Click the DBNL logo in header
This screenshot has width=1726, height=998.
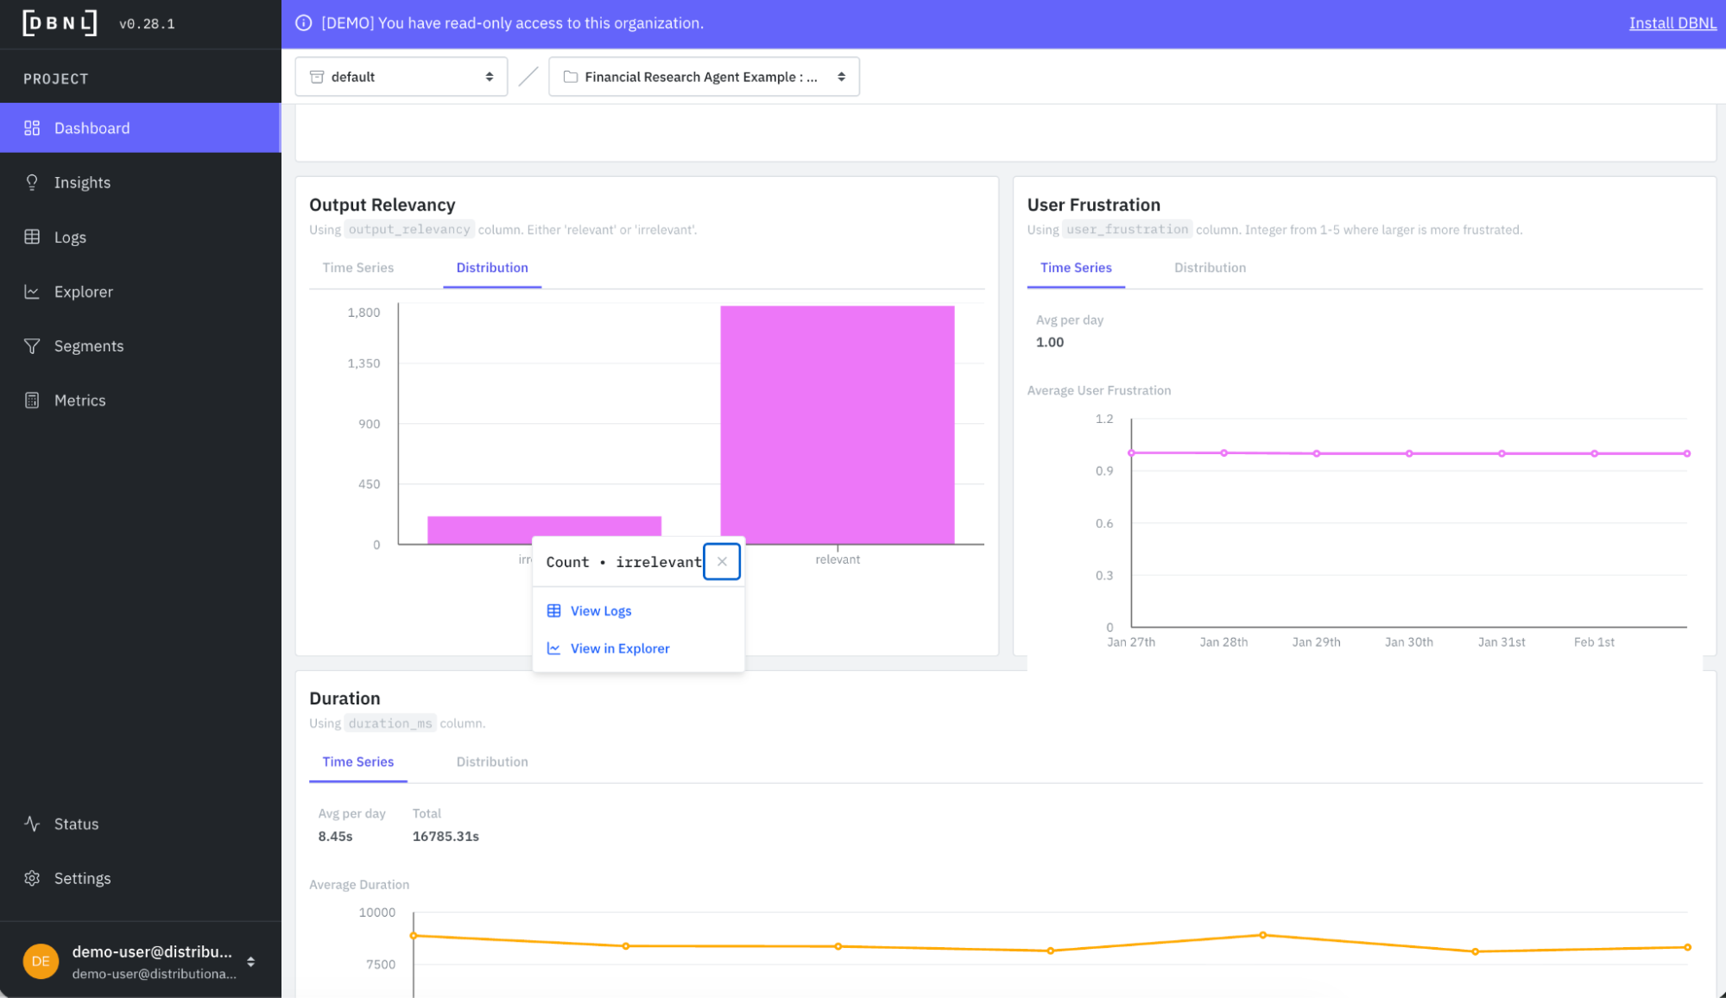[60, 23]
